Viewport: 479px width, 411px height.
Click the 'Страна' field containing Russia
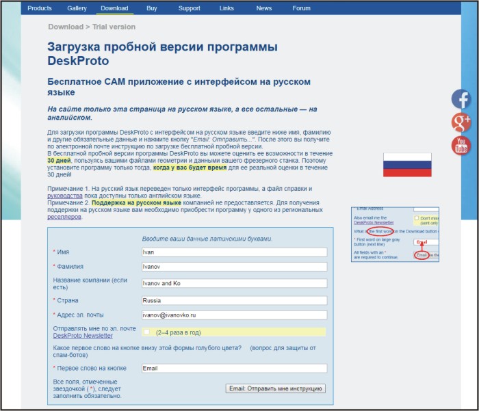pyautogui.click(x=234, y=300)
